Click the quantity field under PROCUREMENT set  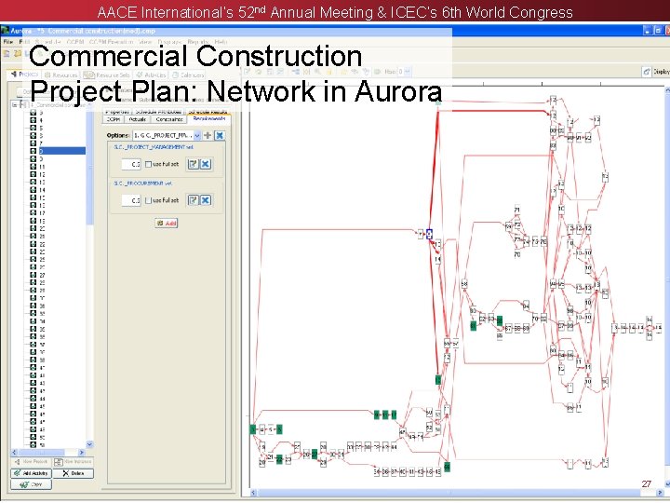[x=131, y=200]
